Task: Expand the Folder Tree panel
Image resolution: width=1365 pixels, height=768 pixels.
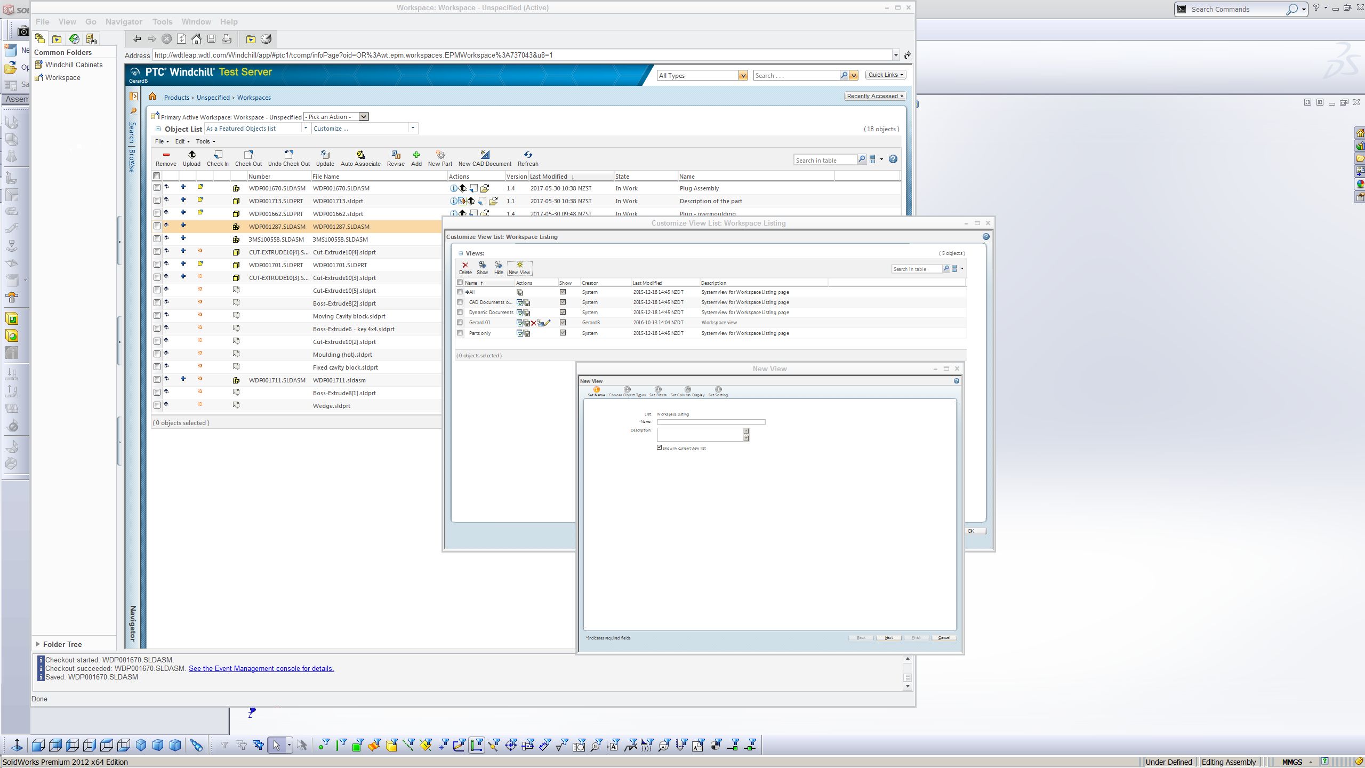Action: [x=38, y=644]
